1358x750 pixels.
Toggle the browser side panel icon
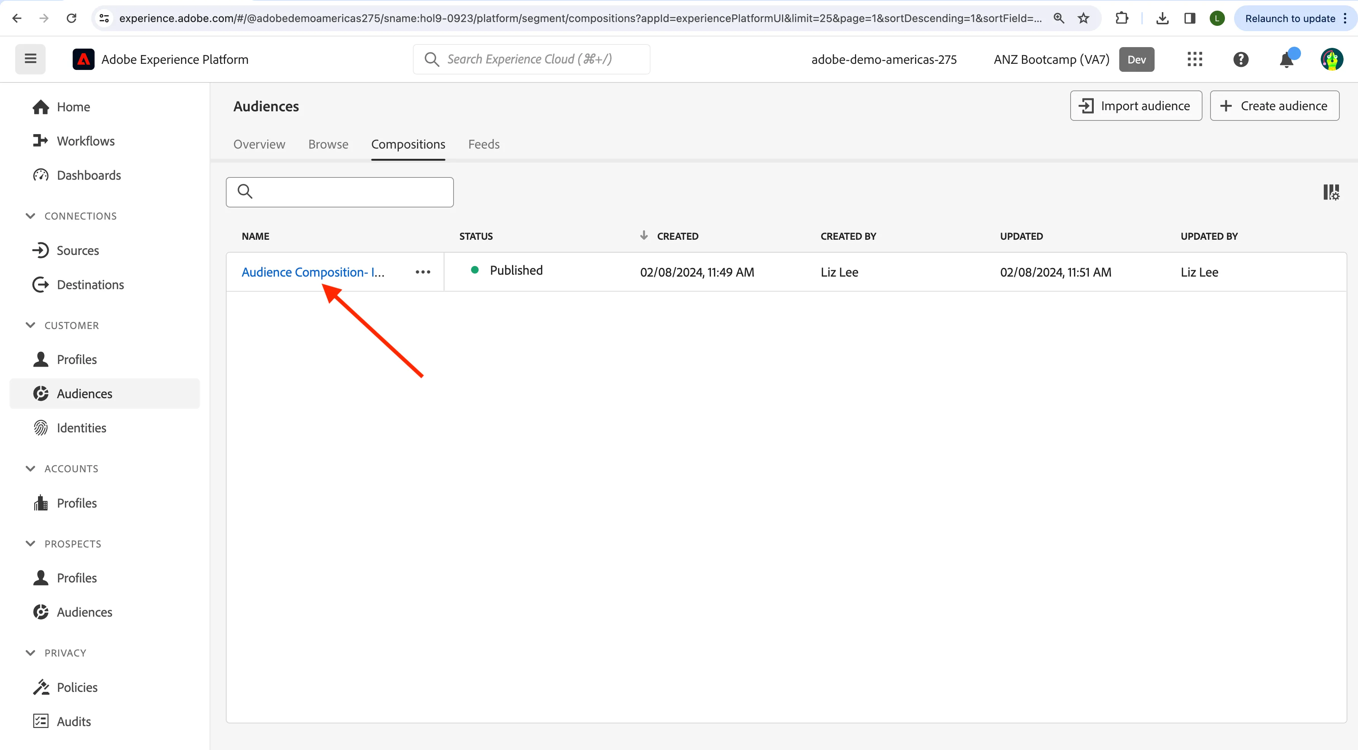(x=1189, y=19)
